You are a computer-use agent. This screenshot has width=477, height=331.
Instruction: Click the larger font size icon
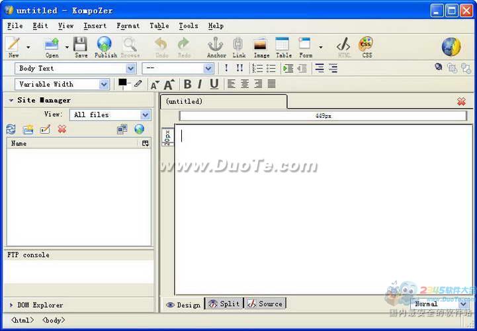(x=169, y=84)
